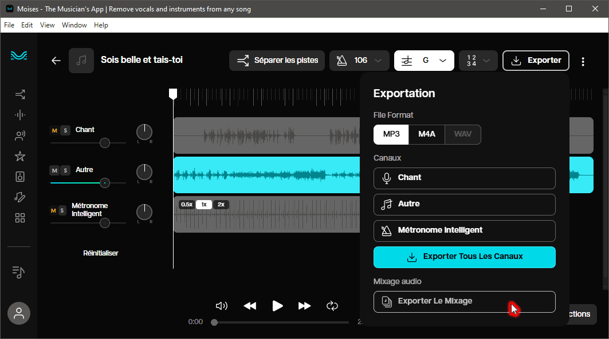Open the playlist sidebar icon
Viewport: 609px width, 339px height.
coord(19,272)
